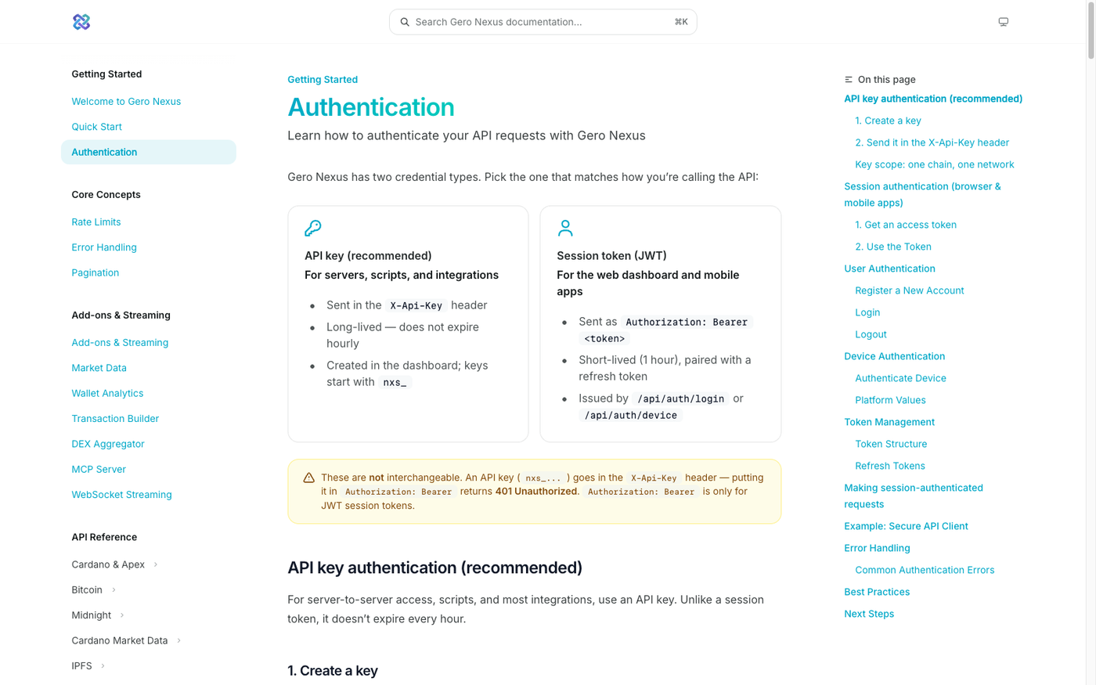This screenshot has width=1096, height=685.
Task: Jump to API key authentication (recommended) in page outline
Action: pos(933,99)
